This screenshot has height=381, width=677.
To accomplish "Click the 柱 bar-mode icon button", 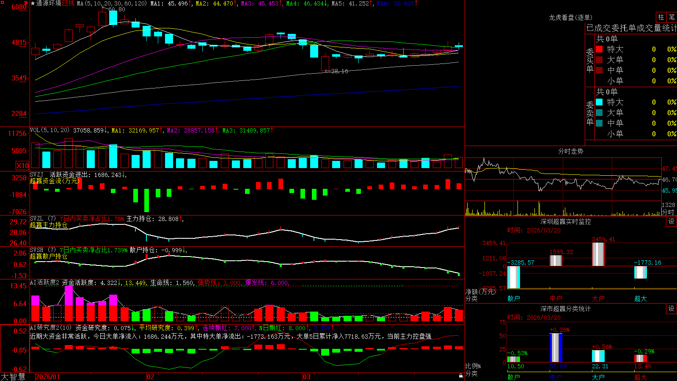I will [x=661, y=17].
